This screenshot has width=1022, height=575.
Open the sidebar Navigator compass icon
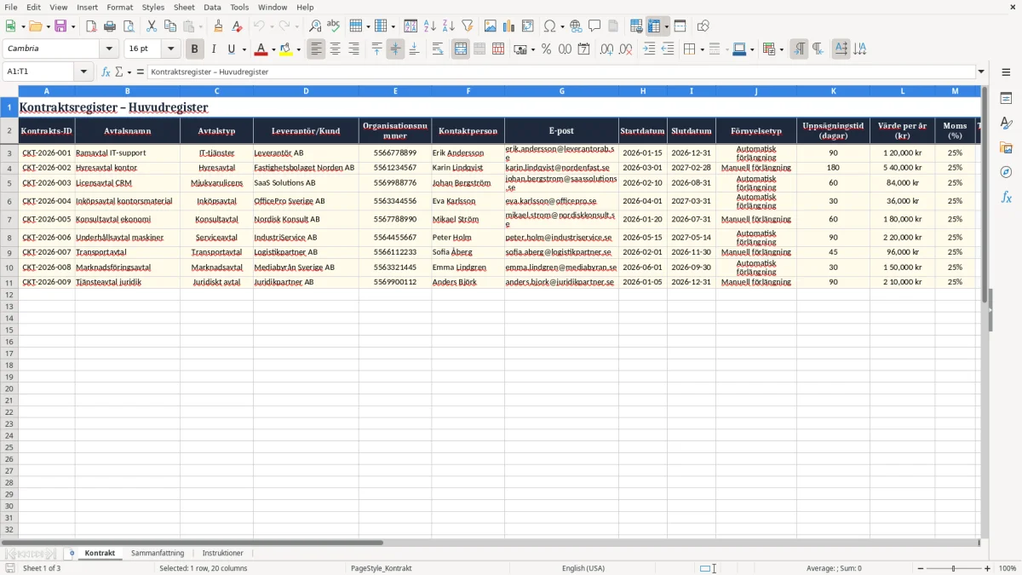click(x=1006, y=172)
